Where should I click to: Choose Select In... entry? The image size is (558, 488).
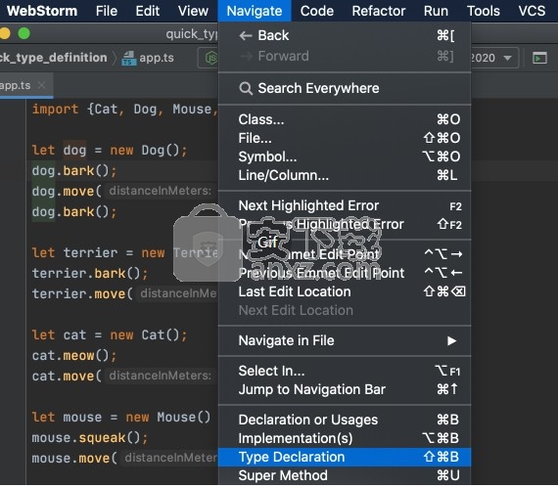345,371
